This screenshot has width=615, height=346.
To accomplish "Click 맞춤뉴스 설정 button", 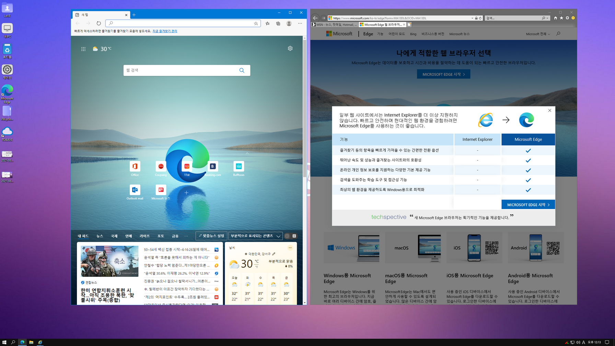I will 211,236.
